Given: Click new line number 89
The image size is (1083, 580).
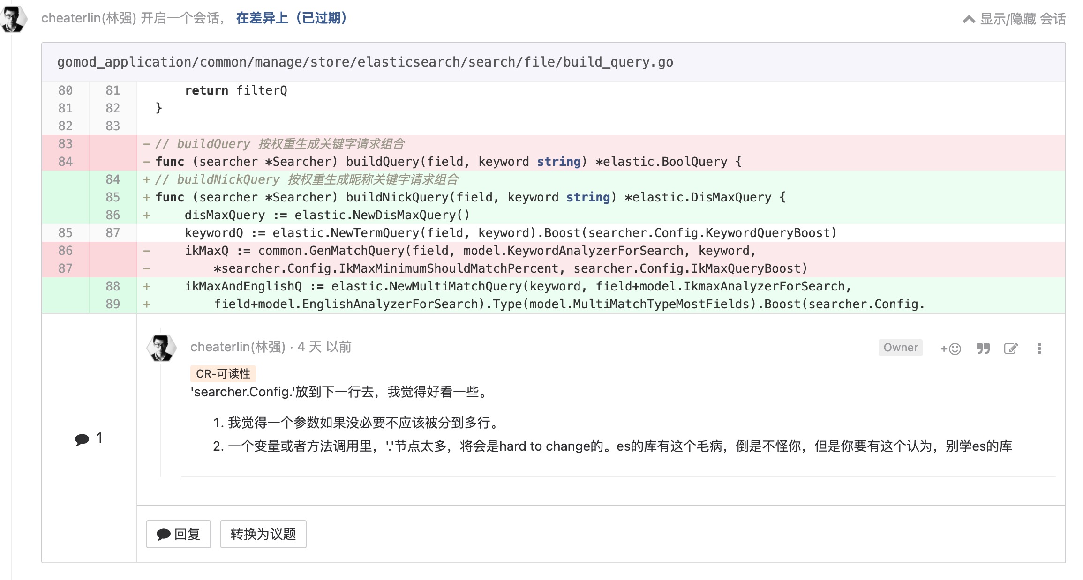Looking at the screenshot, I should tap(113, 304).
